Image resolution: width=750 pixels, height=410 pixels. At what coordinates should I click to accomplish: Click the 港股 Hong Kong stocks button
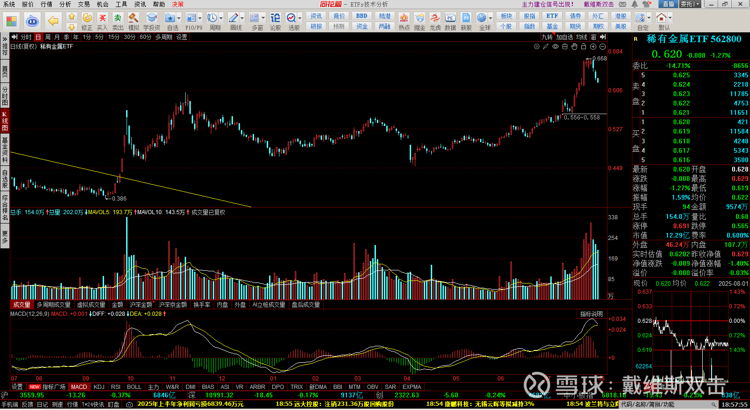tap(621, 16)
